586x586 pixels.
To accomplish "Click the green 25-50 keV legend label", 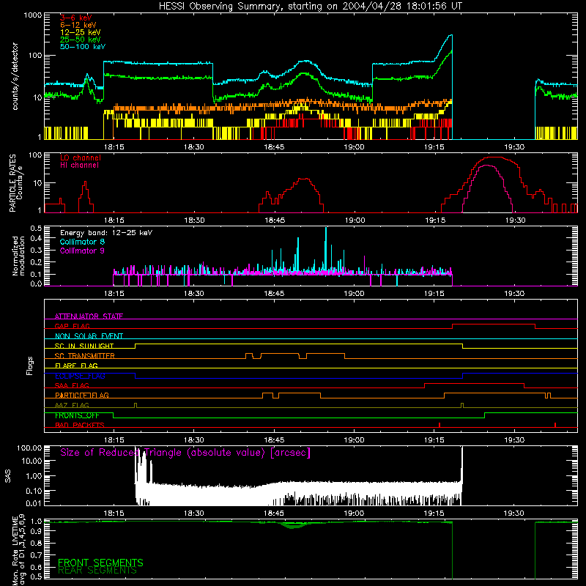I will 80,40.
